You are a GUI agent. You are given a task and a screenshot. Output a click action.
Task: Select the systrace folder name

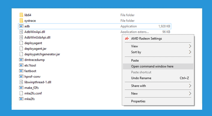point(30,21)
